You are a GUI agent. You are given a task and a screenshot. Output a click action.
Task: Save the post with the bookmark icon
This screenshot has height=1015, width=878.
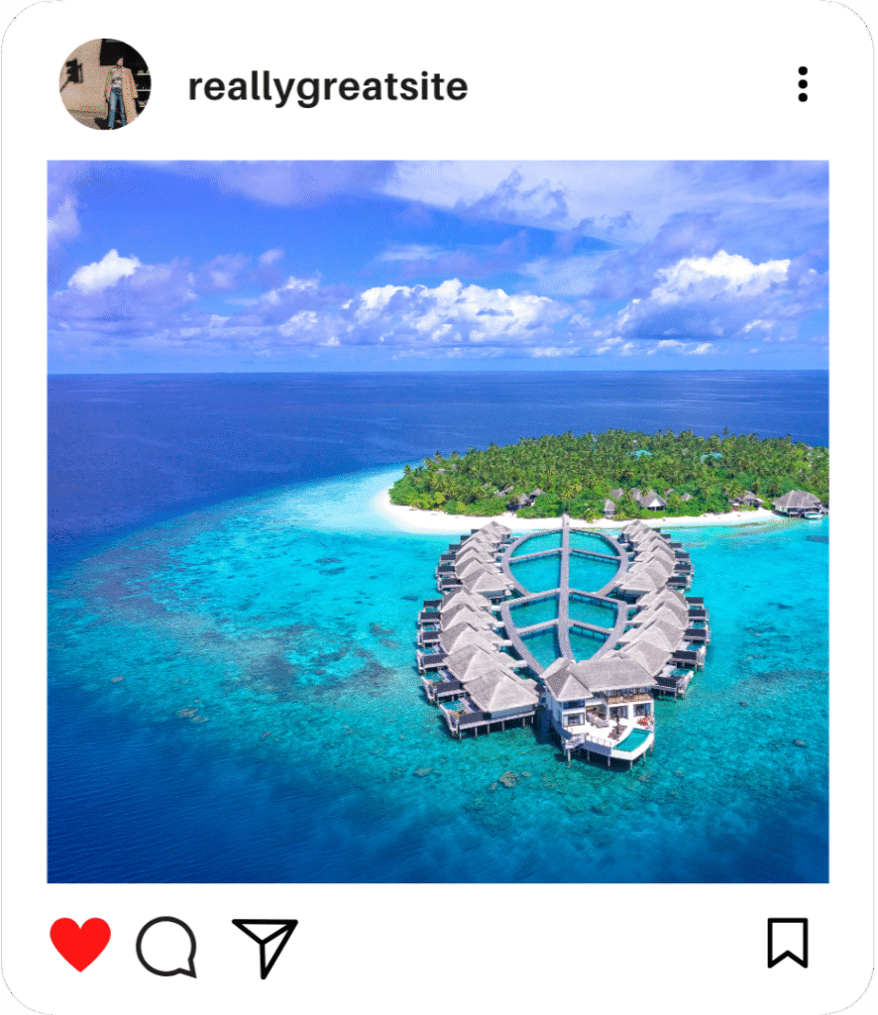(788, 943)
